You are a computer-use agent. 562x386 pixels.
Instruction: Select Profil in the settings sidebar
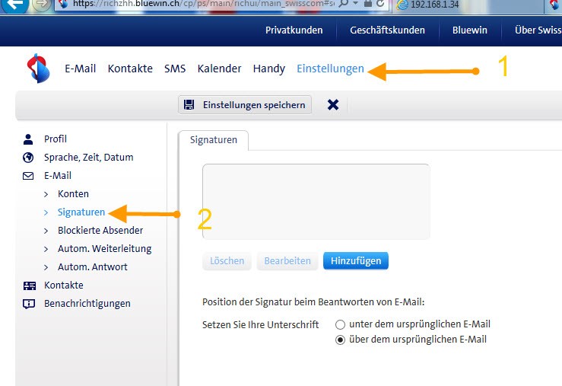[x=56, y=139]
